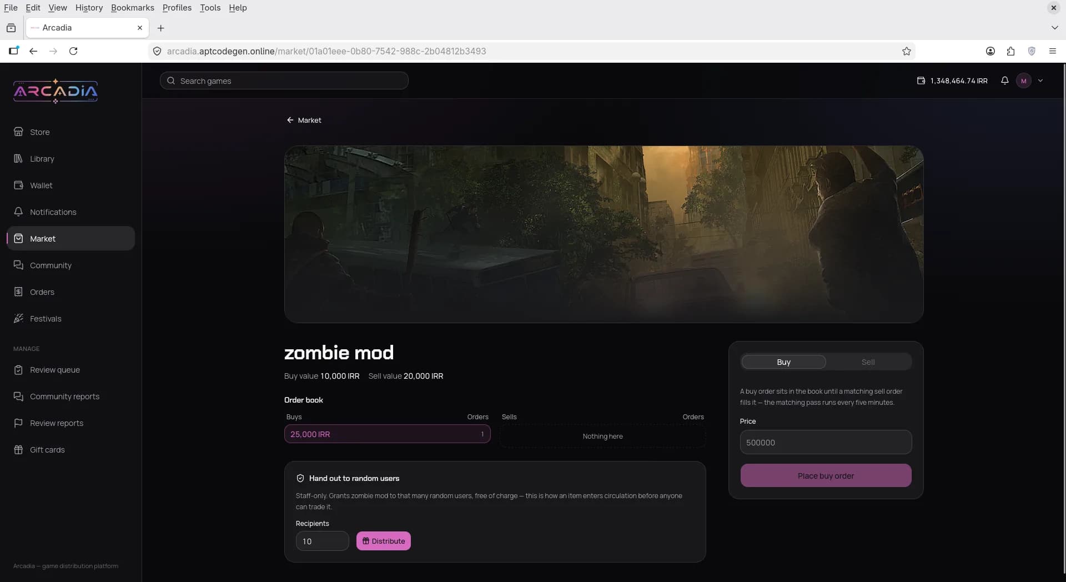Viewport: 1066px width, 582px height.
Task: Open the browser hamburger application menu
Action: [1053, 51]
